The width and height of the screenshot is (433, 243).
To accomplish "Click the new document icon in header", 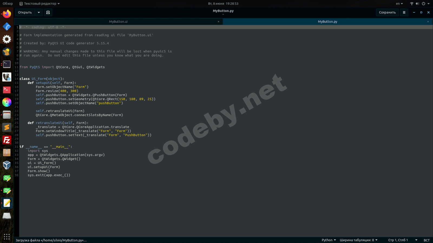I will (x=48, y=12).
